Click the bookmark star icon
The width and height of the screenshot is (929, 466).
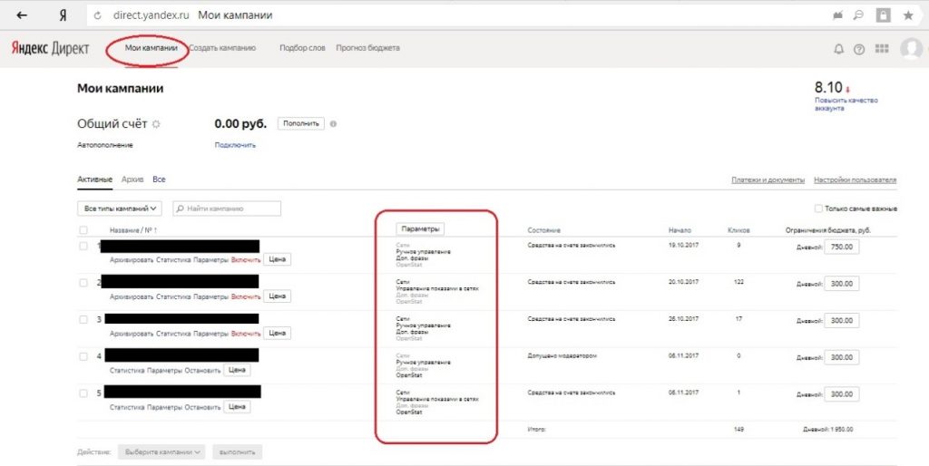coord(908,15)
